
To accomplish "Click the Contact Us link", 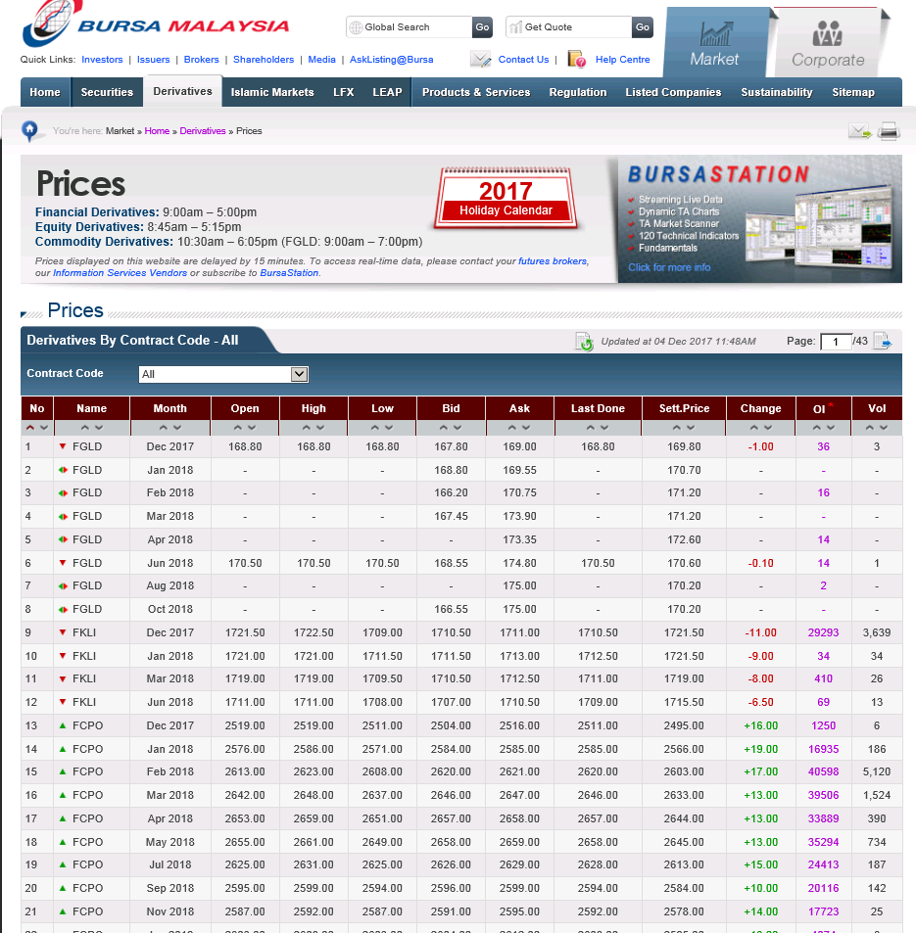I will 523,60.
